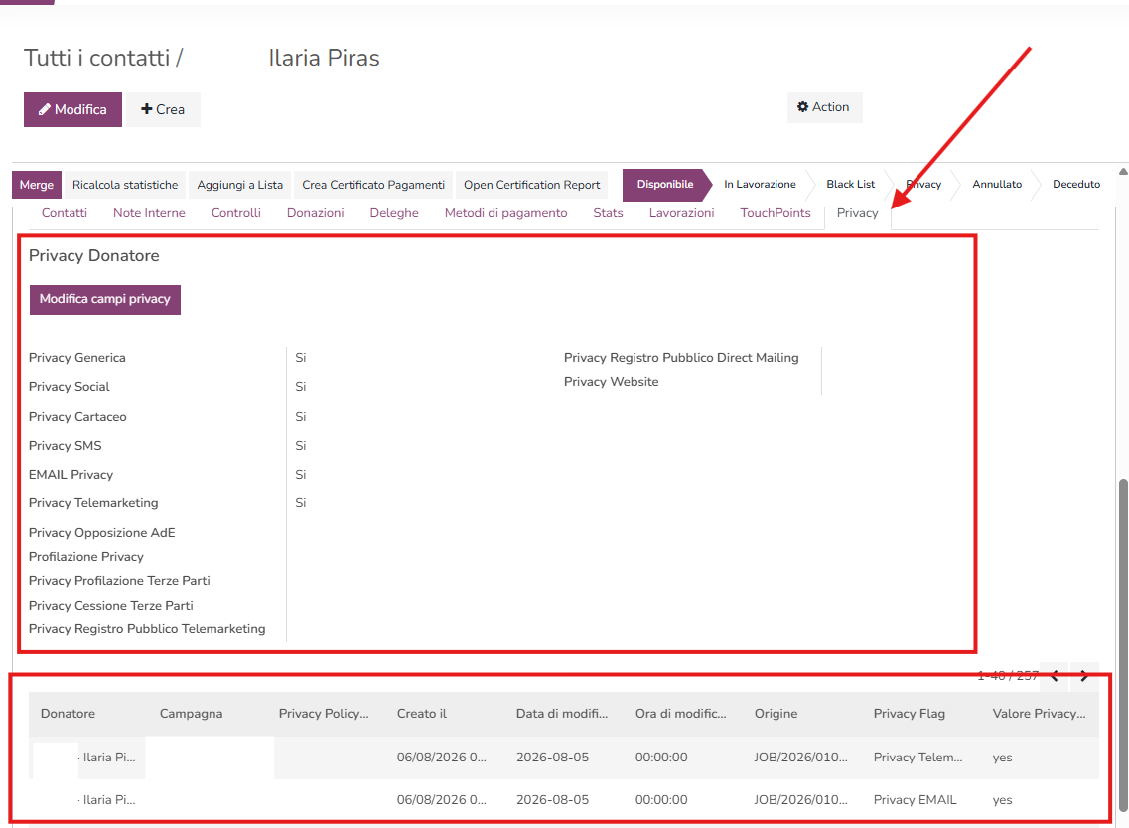Open the TouchPoints tab
The image size is (1129, 828).
point(776,213)
